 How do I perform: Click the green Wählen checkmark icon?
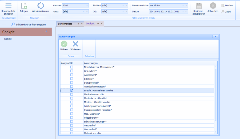tap(64, 44)
